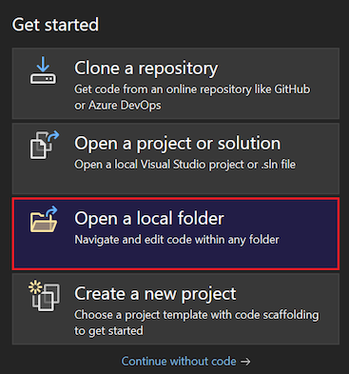349x374 pixels.
Task: Click the arrow after Continue without code
Action: tap(245, 362)
